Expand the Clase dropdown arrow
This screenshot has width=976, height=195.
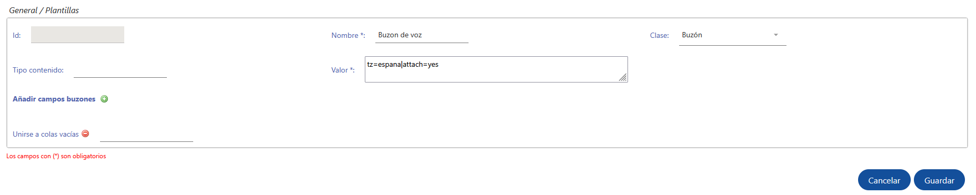coord(775,35)
